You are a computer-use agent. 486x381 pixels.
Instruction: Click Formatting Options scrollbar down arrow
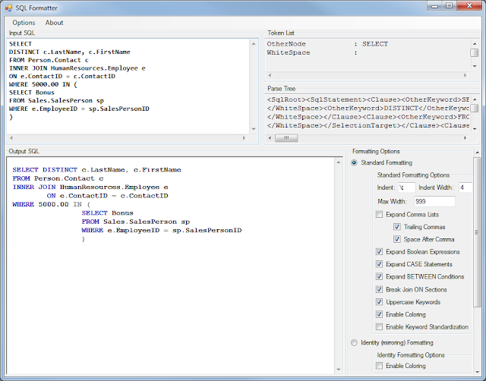click(477, 372)
